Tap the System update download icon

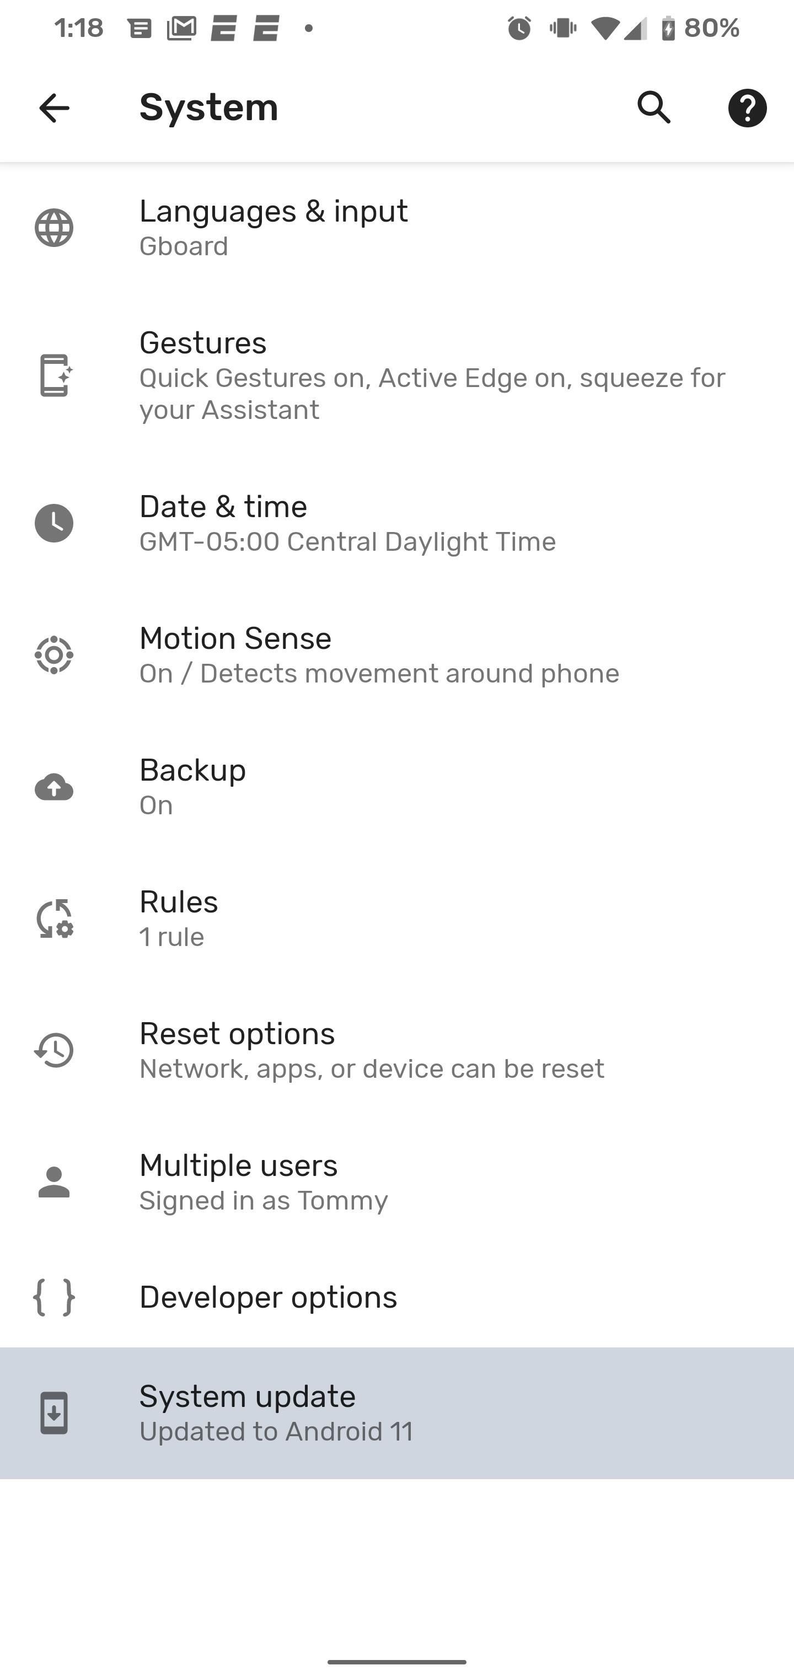[54, 1413]
